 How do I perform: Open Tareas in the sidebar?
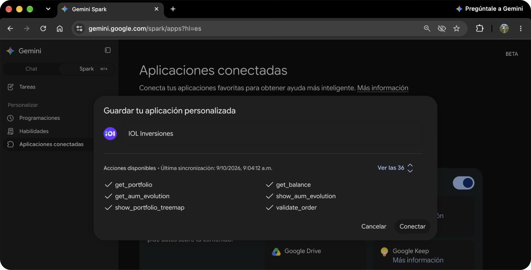(x=27, y=87)
